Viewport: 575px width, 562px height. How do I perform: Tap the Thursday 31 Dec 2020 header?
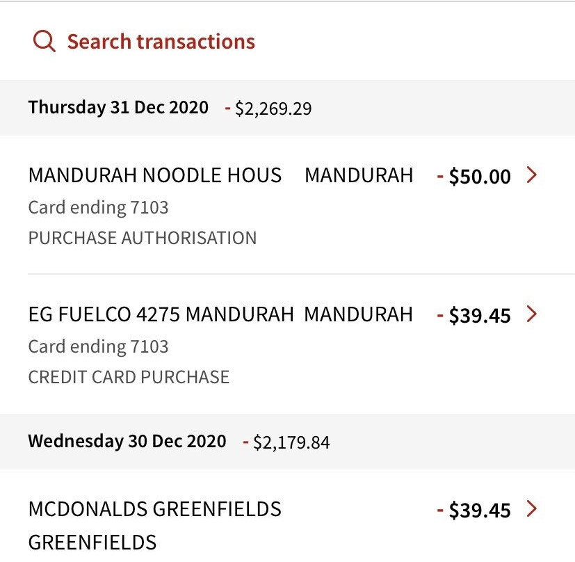118,108
